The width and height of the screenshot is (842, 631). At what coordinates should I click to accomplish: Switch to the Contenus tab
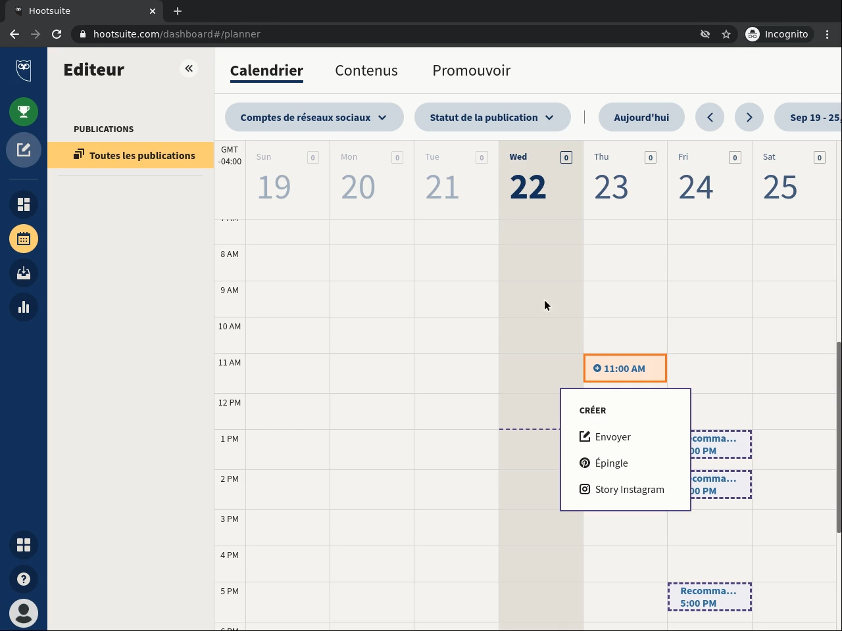pyautogui.click(x=366, y=71)
